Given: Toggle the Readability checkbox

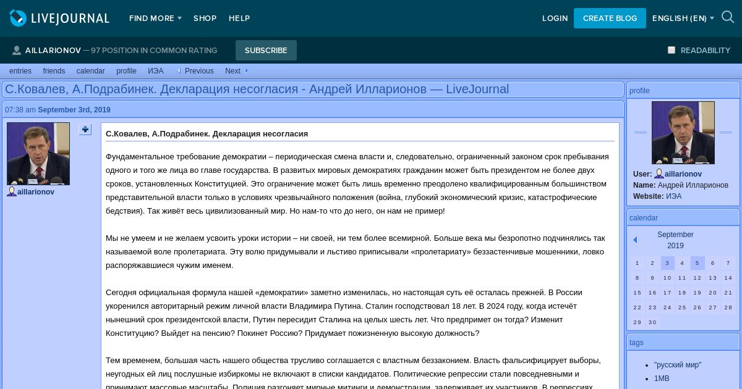Looking at the screenshot, I should (x=672, y=50).
